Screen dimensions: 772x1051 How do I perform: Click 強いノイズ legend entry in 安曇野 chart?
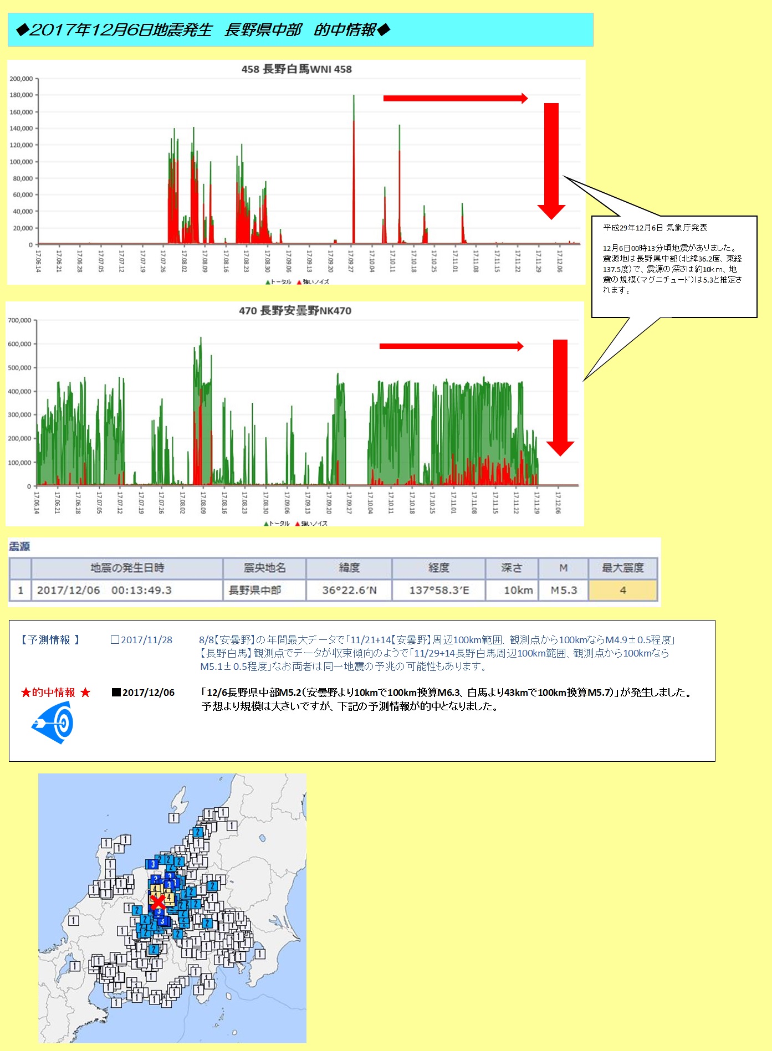(311, 524)
